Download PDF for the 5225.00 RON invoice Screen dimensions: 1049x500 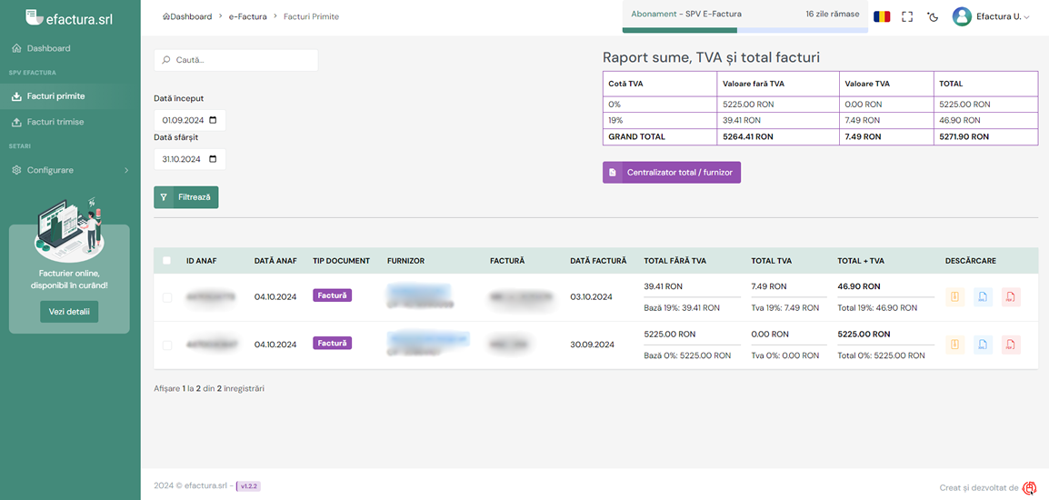1011,345
